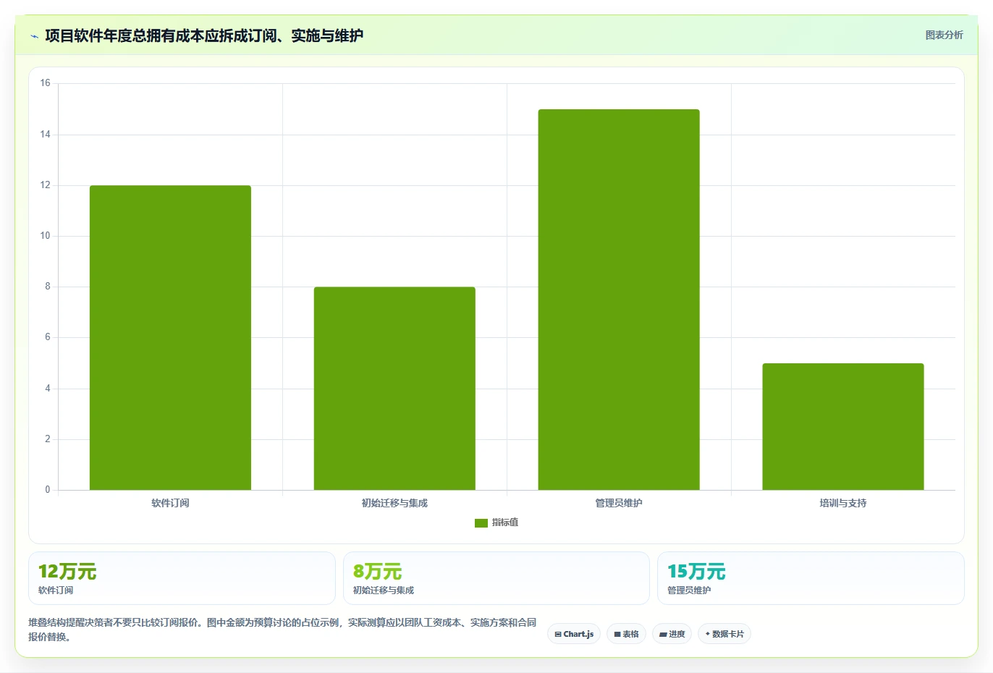This screenshot has width=993, height=673.
Task: Select the 数据卡片 tag
Action: [x=724, y=634]
